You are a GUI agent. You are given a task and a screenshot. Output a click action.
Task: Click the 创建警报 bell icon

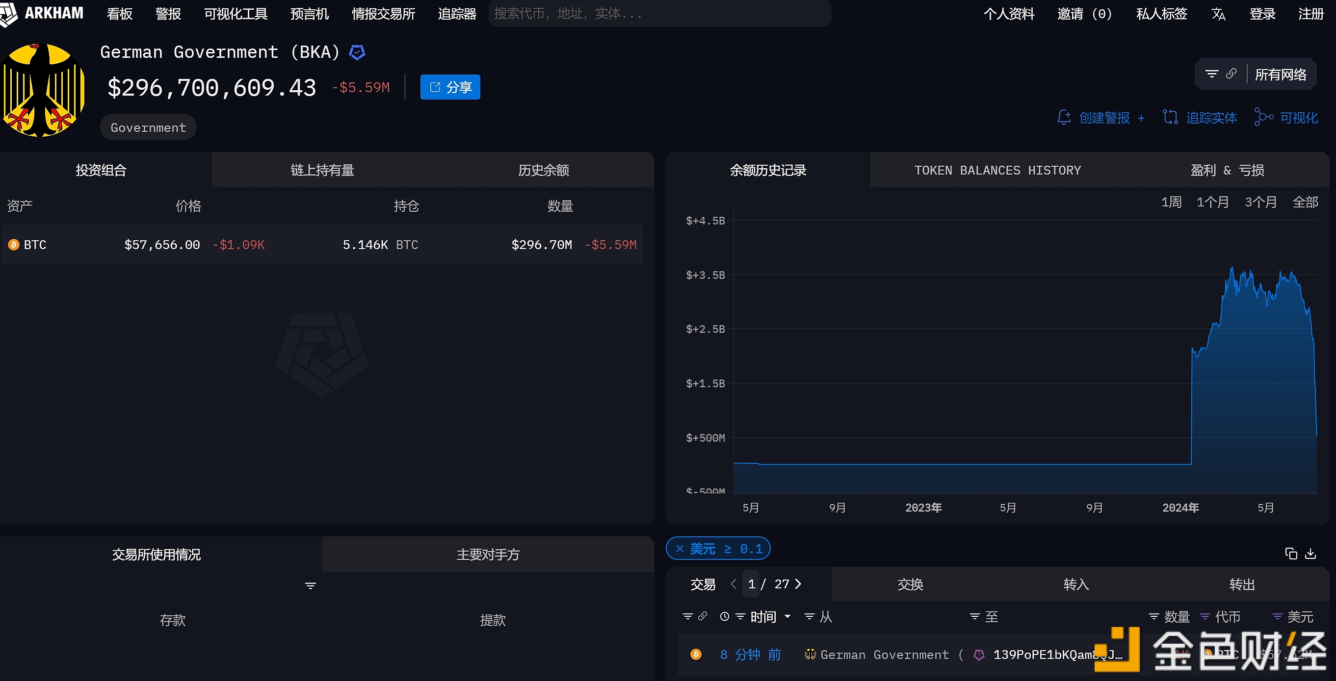1064,118
